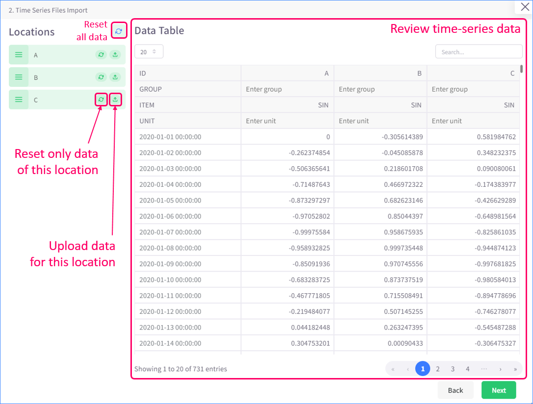
Task: Click the column B header cell
Action: 381,73
